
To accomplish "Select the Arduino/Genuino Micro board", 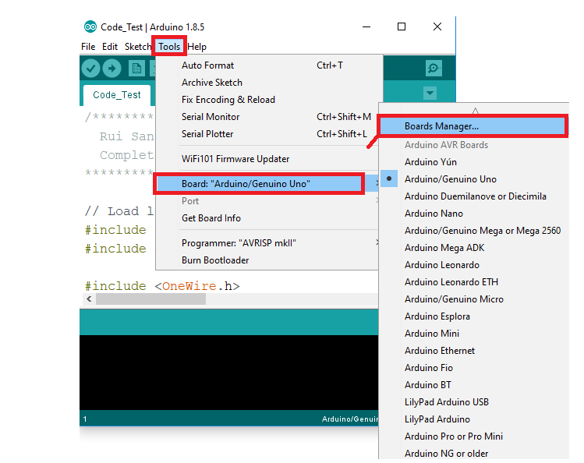I will click(x=474, y=299).
